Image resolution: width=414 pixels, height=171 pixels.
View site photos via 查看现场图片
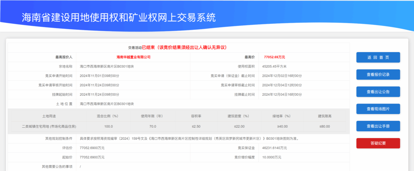click(x=378, y=109)
